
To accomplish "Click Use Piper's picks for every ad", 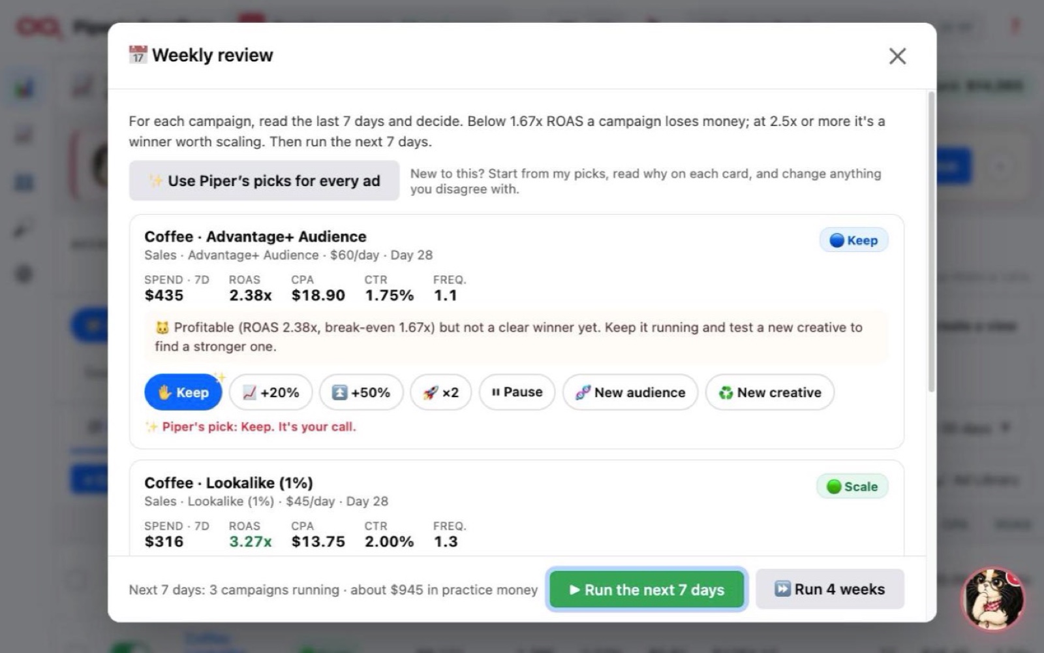I will [x=264, y=181].
